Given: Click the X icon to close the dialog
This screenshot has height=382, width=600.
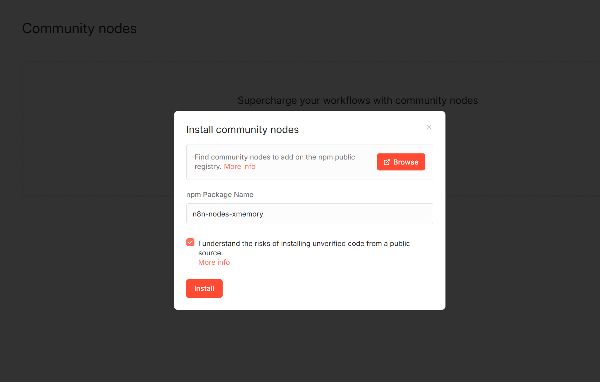Looking at the screenshot, I should point(429,127).
